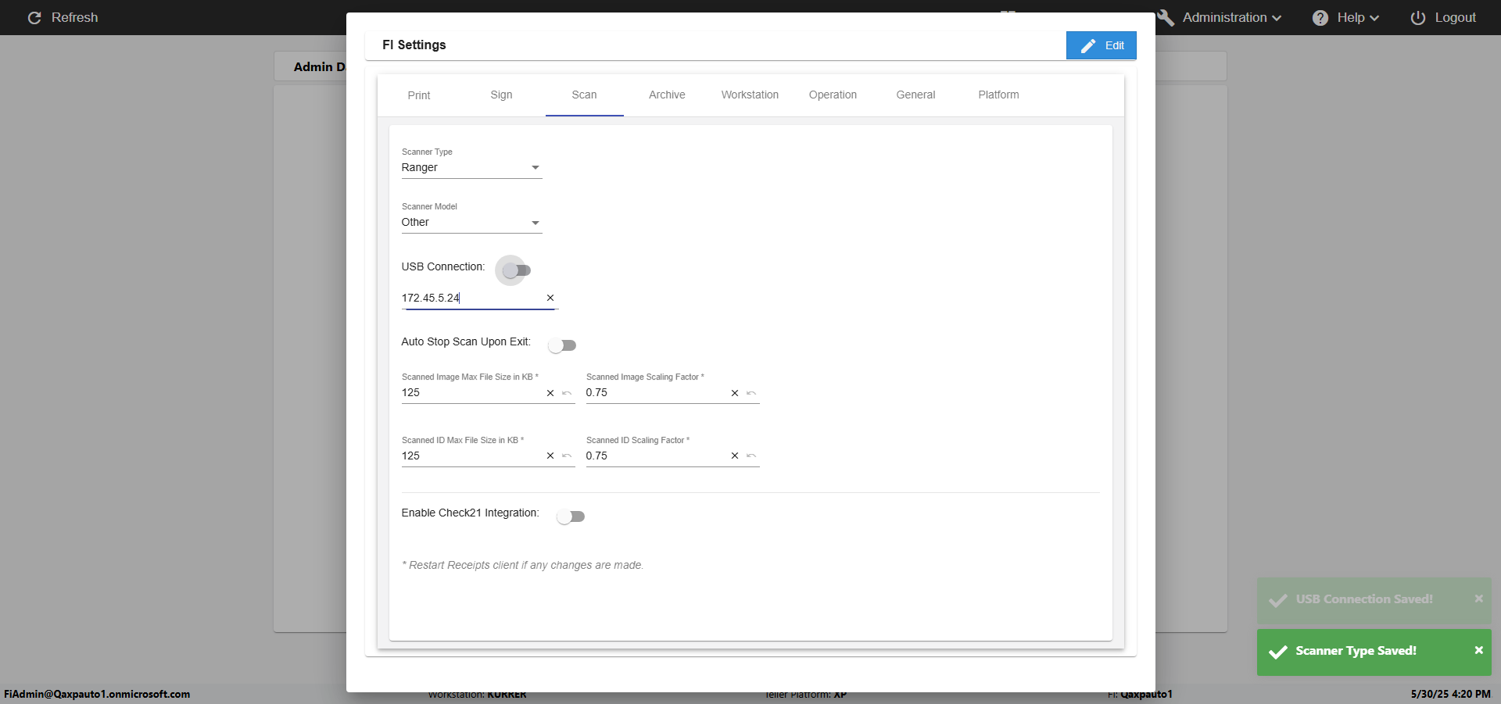The width and height of the screenshot is (1501, 704).
Task: Open the Operation tab
Action: click(x=833, y=95)
